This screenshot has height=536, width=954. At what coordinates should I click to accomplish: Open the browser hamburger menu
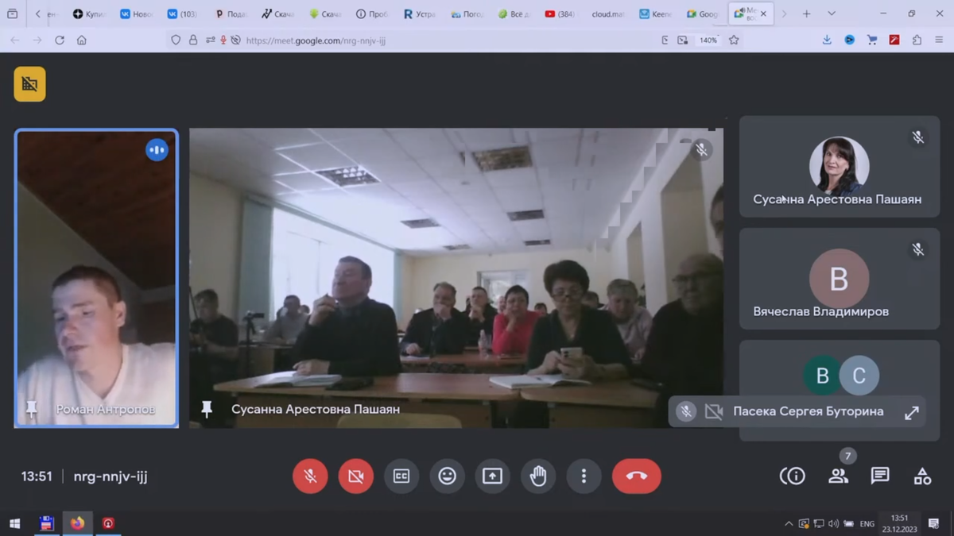pyautogui.click(x=939, y=40)
